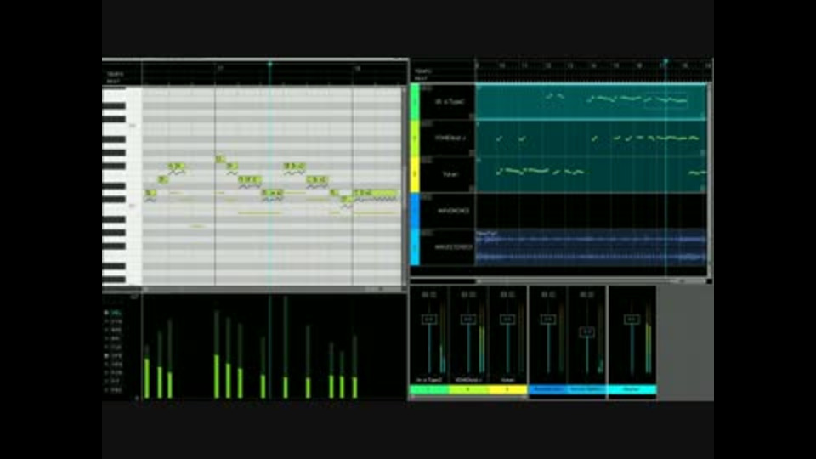Select the green mixer channel label tab

point(429,389)
